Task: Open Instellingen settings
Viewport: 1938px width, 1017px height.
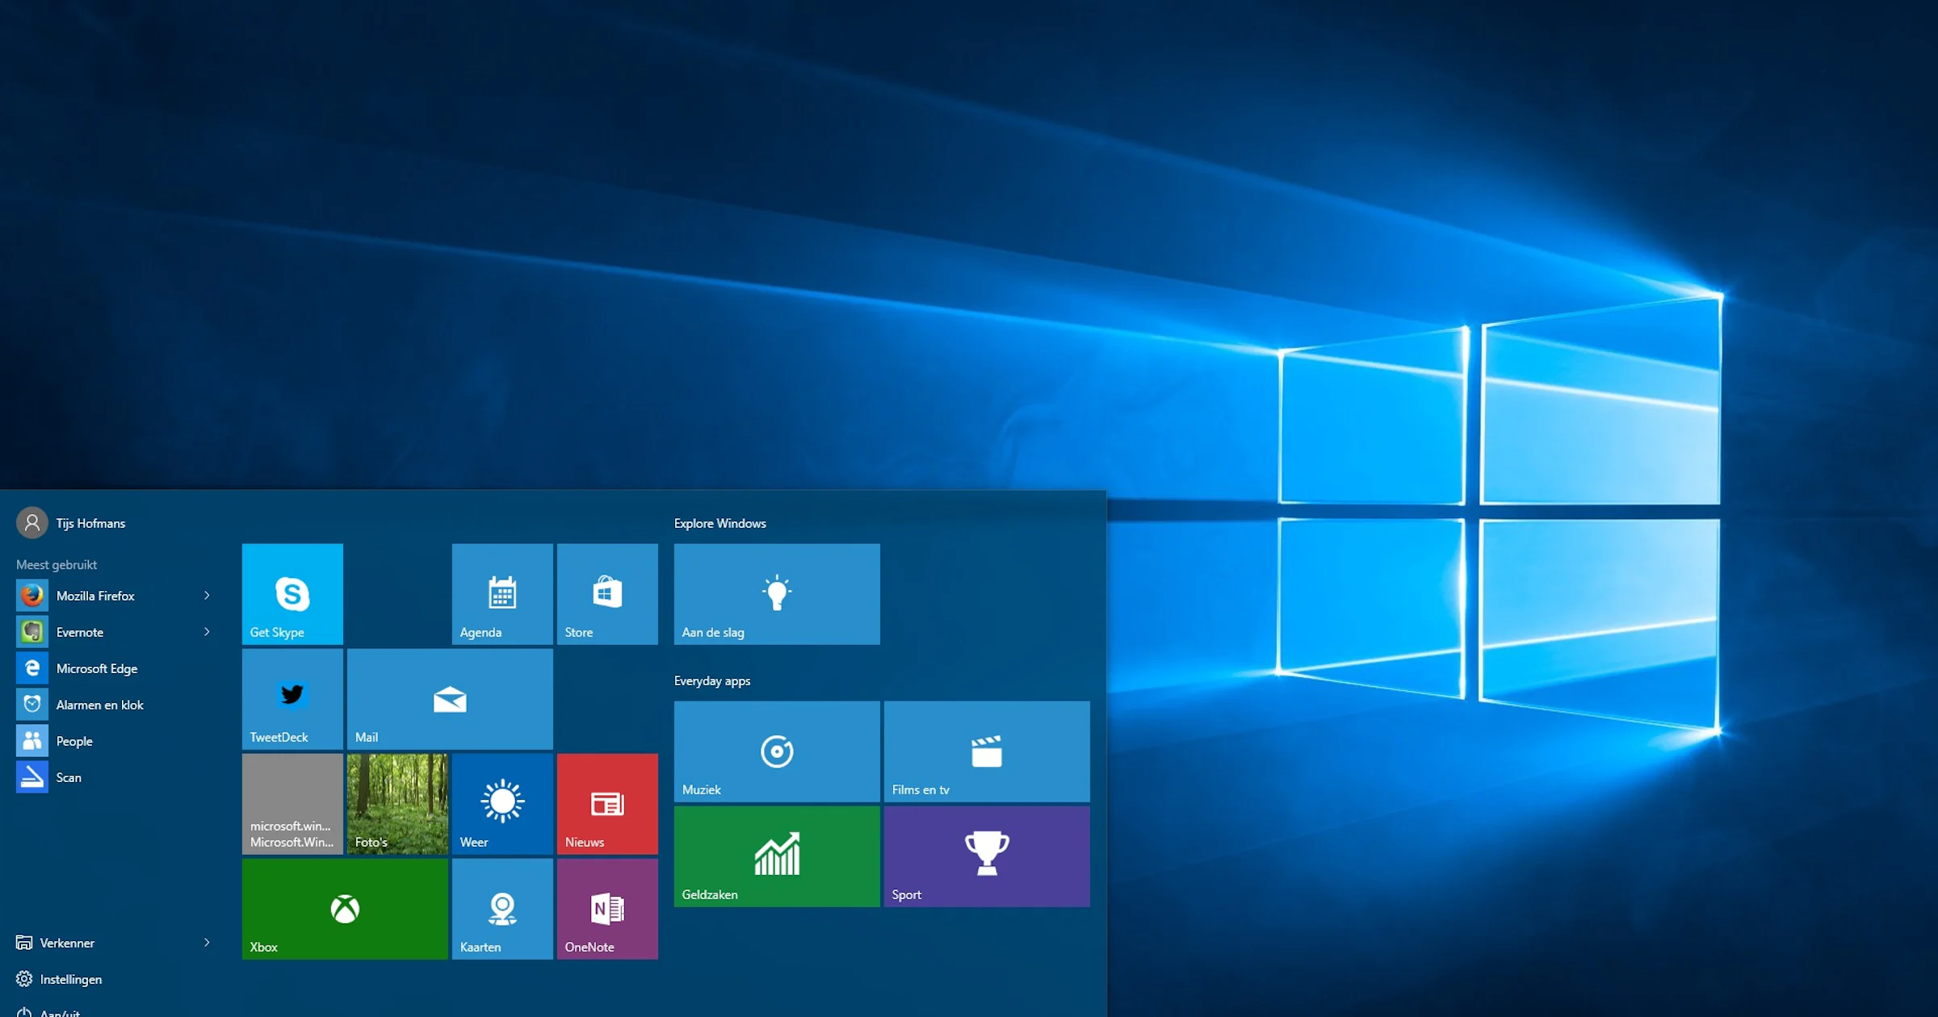Action: pyautogui.click(x=59, y=979)
